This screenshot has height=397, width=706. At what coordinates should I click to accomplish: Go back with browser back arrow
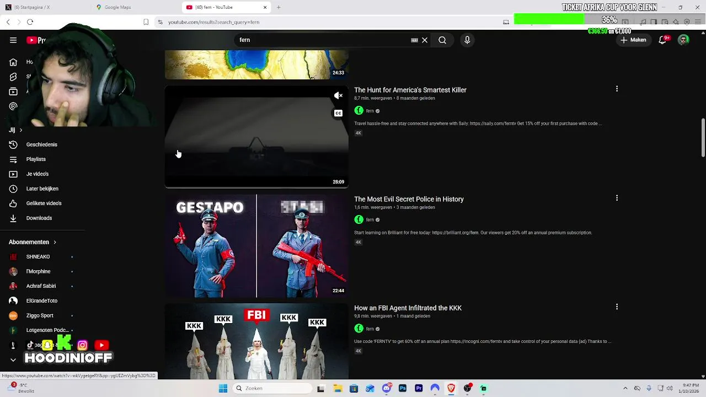coord(8,22)
